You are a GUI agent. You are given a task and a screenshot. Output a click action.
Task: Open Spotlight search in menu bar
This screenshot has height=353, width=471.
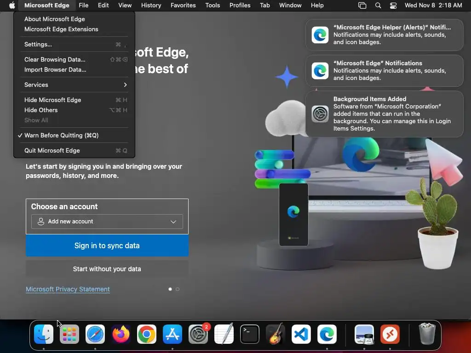(378, 6)
